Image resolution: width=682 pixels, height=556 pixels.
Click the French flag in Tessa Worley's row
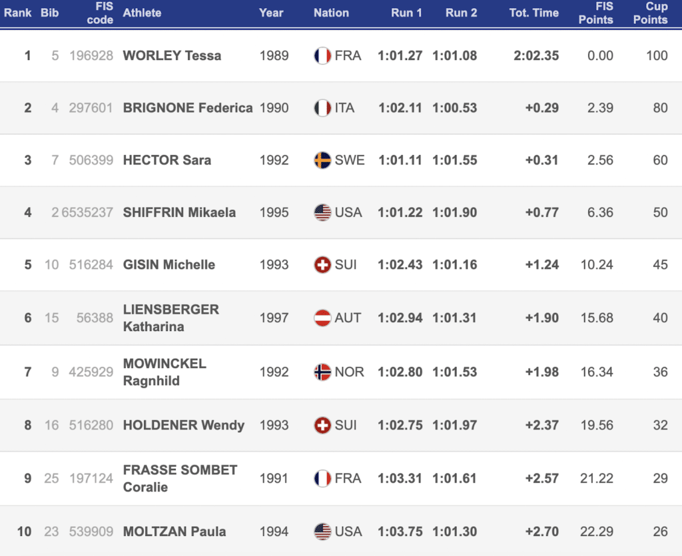tap(322, 56)
